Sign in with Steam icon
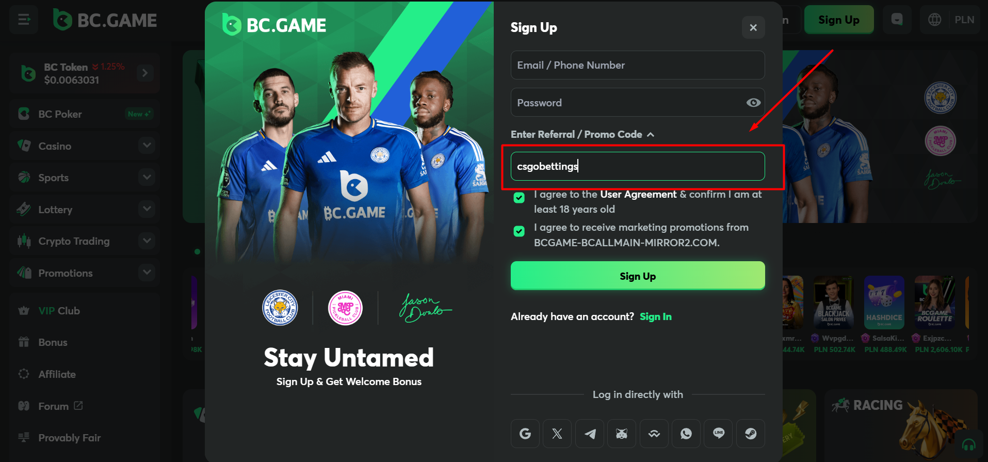 (751, 434)
